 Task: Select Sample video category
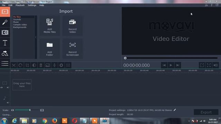[20, 24]
